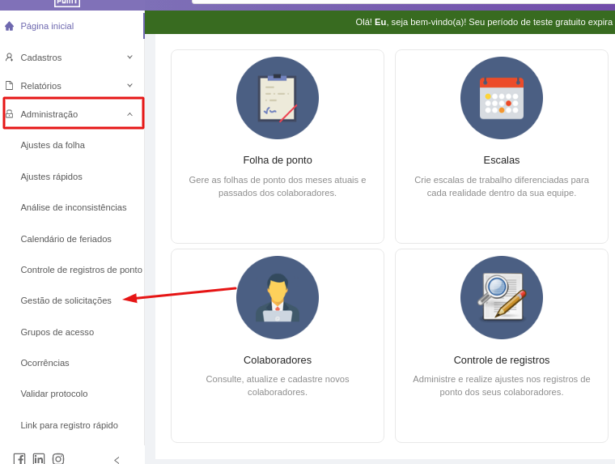The width and height of the screenshot is (615, 464).
Task: Select Ajustes da folha in sidebar
Action: 53,145
